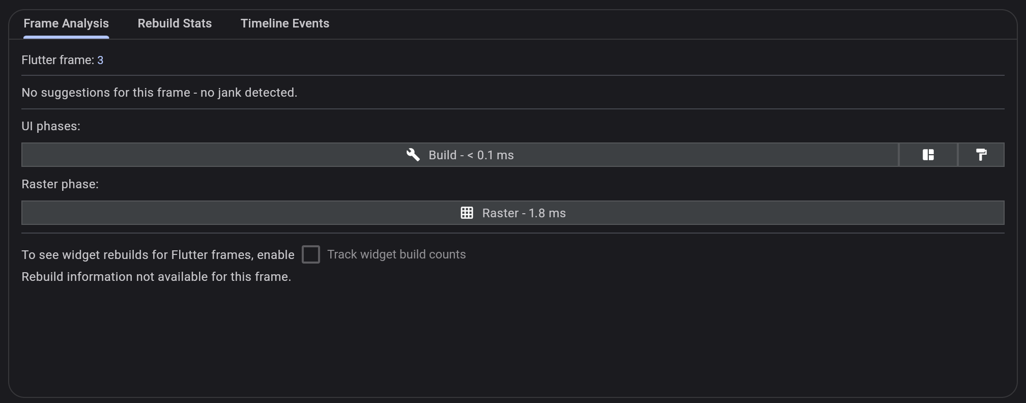Viewport: 1026px width, 403px height.
Task: Toggle the widget build counts checkbox off
Action: [x=311, y=254]
